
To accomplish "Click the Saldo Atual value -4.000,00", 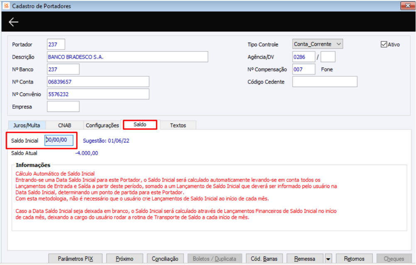I will click(x=86, y=153).
